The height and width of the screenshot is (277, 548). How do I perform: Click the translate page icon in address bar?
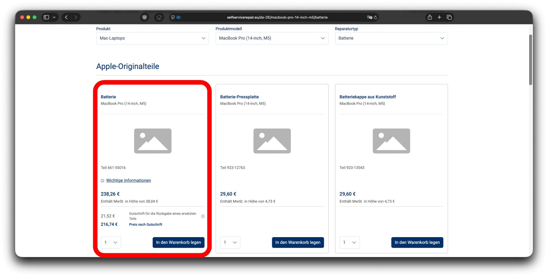tap(370, 17)
